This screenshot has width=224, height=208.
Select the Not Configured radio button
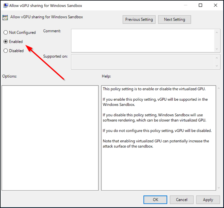tap(5, 32)
